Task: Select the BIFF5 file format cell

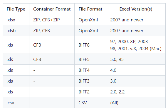Action: (90, 59)
